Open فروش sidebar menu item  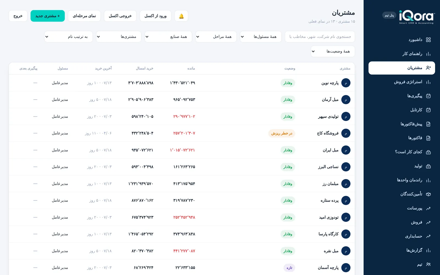[x=402, y=222]
